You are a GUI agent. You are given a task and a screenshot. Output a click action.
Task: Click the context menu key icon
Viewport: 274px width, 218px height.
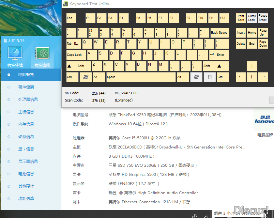click(209, 77)
